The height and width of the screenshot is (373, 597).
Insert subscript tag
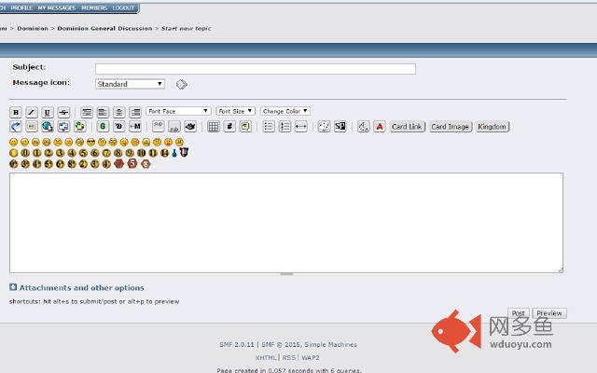coord(174,127)
